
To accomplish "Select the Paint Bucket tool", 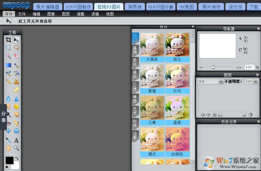I will pyautogui.click(x=16, y=73).
